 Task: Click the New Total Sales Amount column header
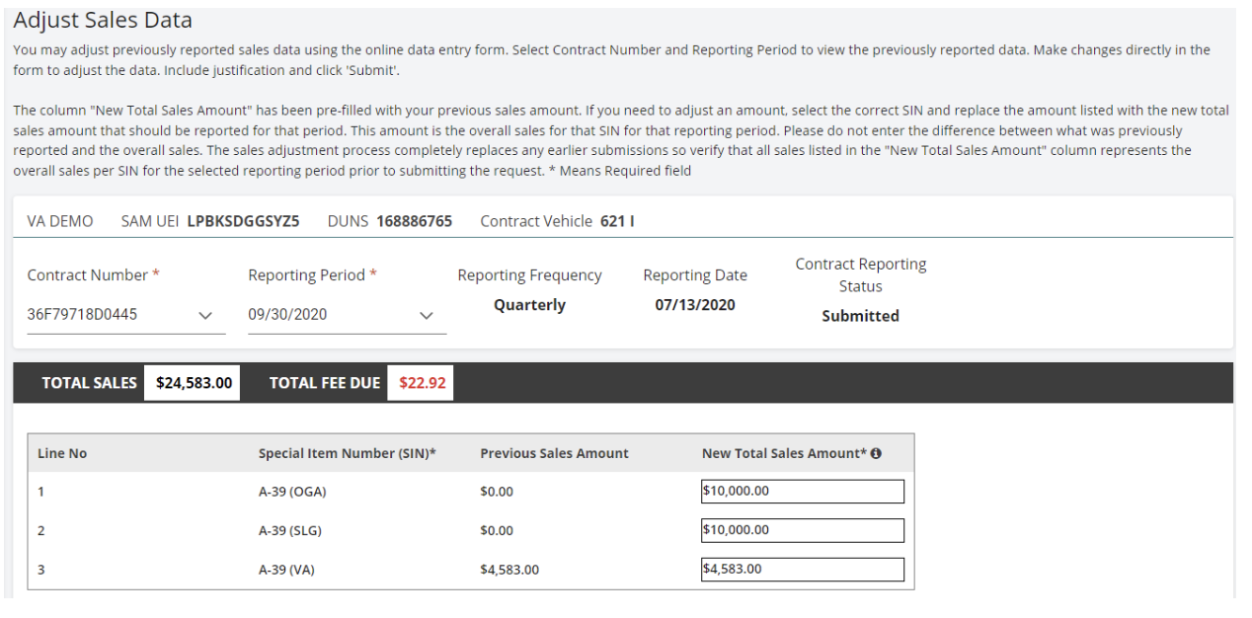(784, 454)
